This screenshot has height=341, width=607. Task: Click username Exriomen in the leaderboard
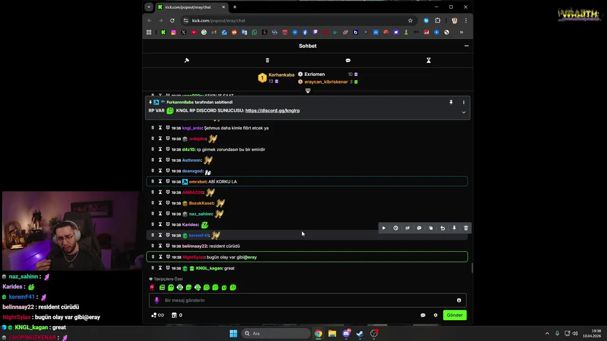(314, 74)
